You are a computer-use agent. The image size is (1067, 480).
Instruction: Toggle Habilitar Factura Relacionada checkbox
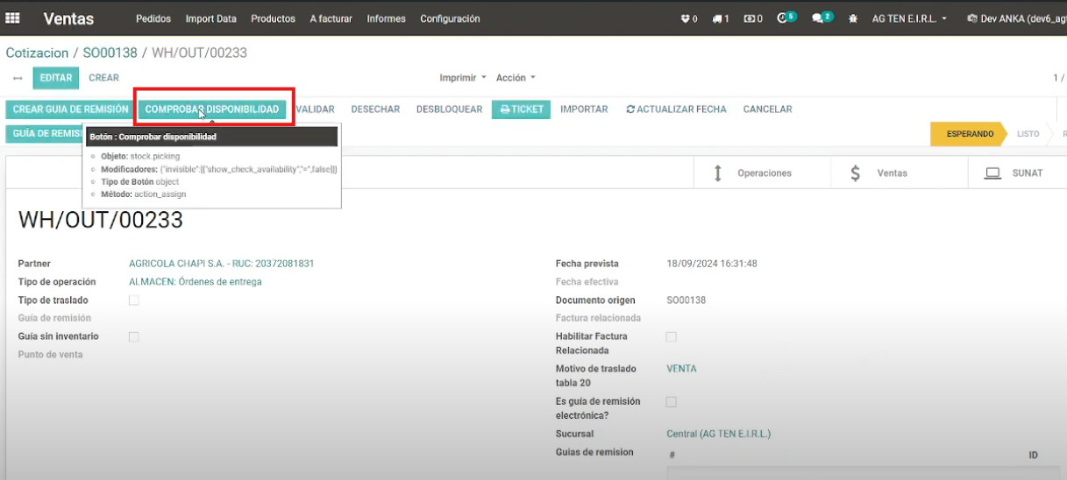(672, 336)
